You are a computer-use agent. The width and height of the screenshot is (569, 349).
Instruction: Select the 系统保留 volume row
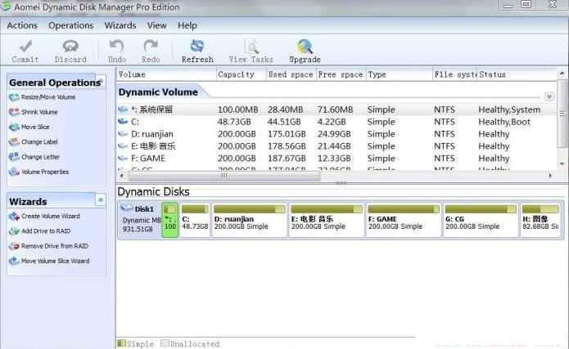[336, 110]
